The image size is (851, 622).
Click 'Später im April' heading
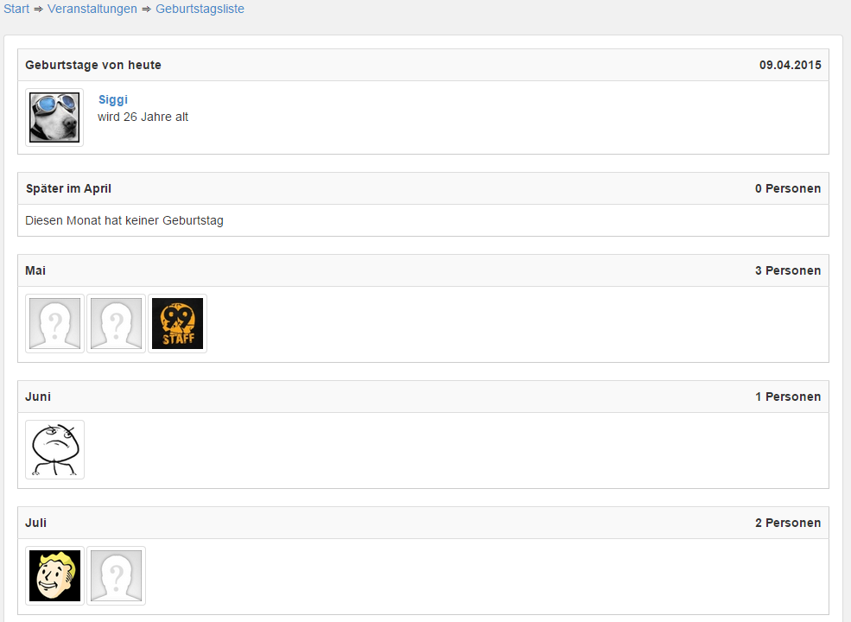68,188
